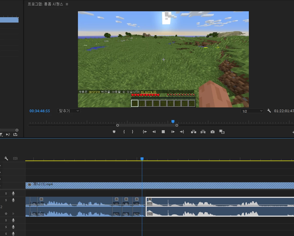Click the mic icon on empty track above waveform track
The height and width of the screenshot is (236, 294).
click(x=13, y=193)
